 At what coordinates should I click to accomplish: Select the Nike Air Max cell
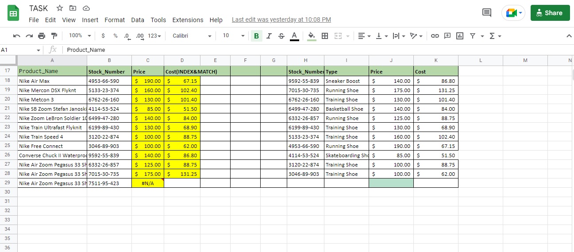pyautogui.click(x=52, y=81)
